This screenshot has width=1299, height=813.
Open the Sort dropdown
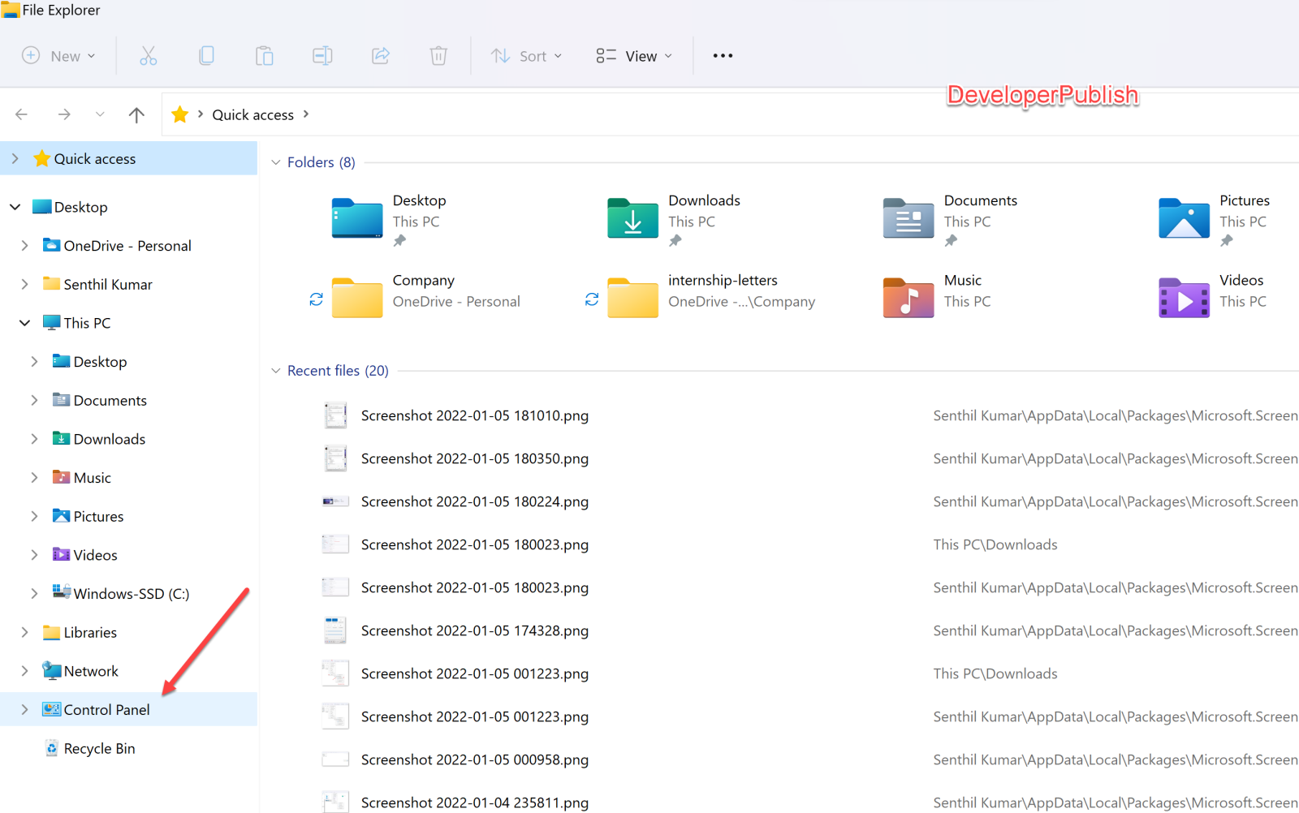point(526,55)
